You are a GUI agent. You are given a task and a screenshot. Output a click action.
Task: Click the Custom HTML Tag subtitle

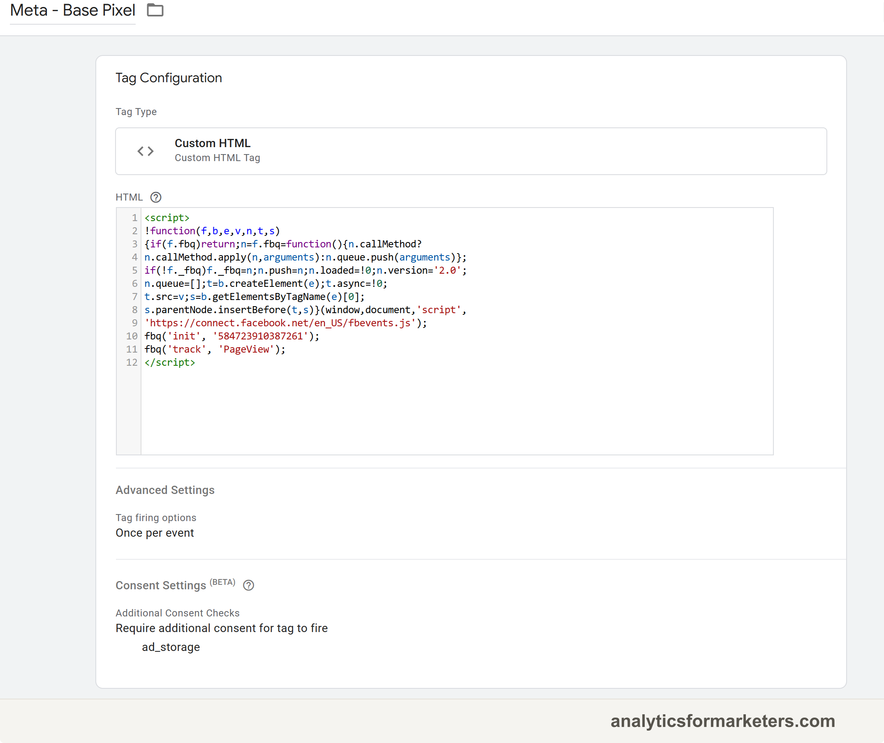pyautogui.click(x=218, y=158)
